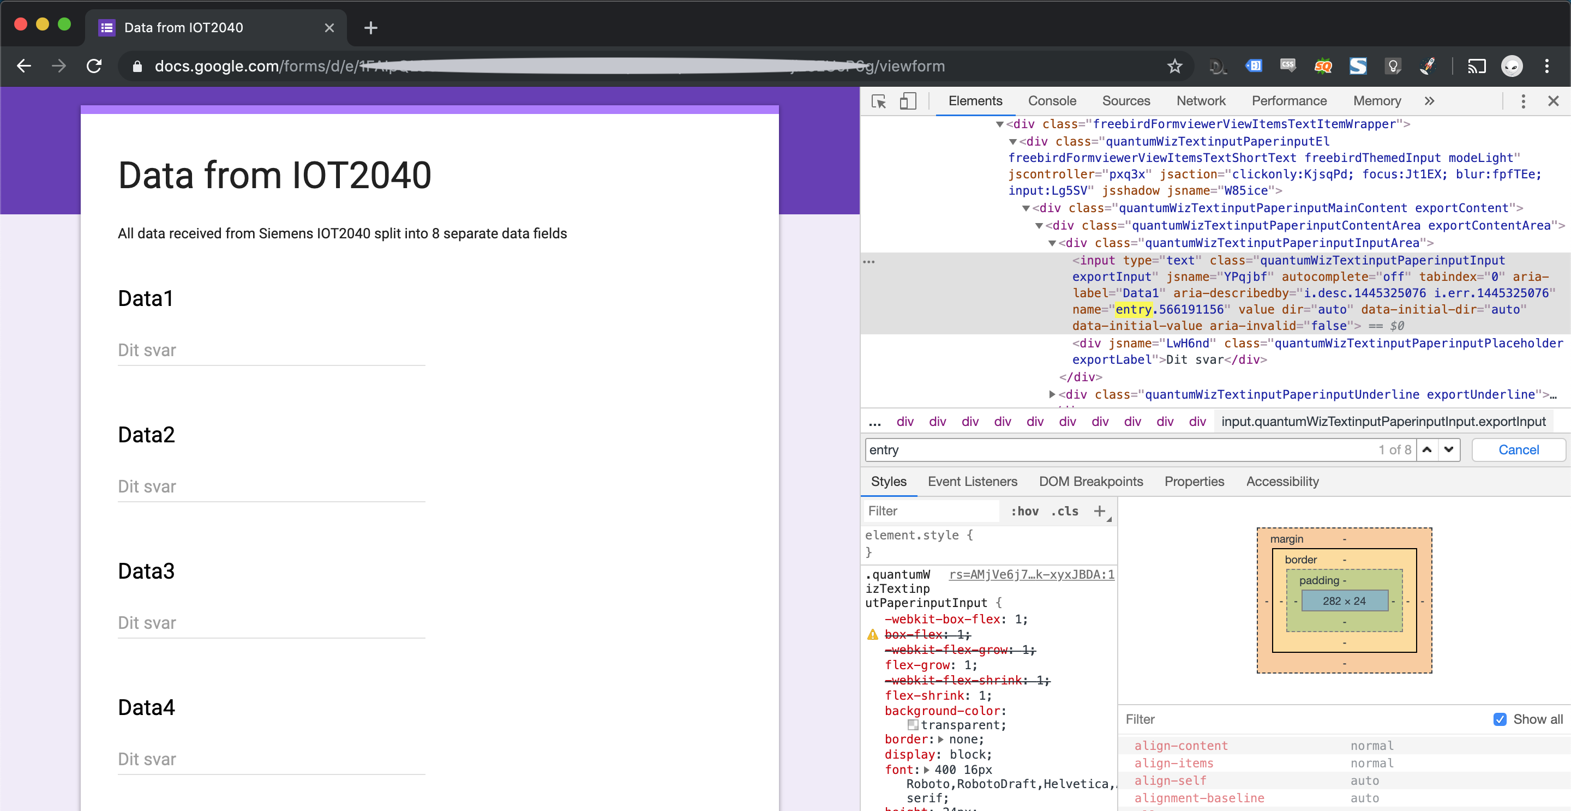Click the CSS extension icon

(x=1288, y=65)
